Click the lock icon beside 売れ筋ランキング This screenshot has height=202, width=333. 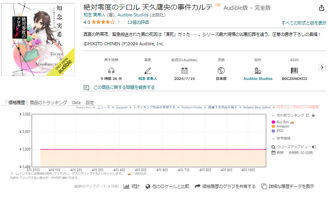click(x=313, y=115)
